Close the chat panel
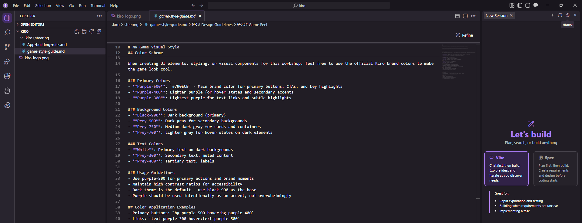Image resolution: width=582 pixels, height=223 pixels. [575, 15]
